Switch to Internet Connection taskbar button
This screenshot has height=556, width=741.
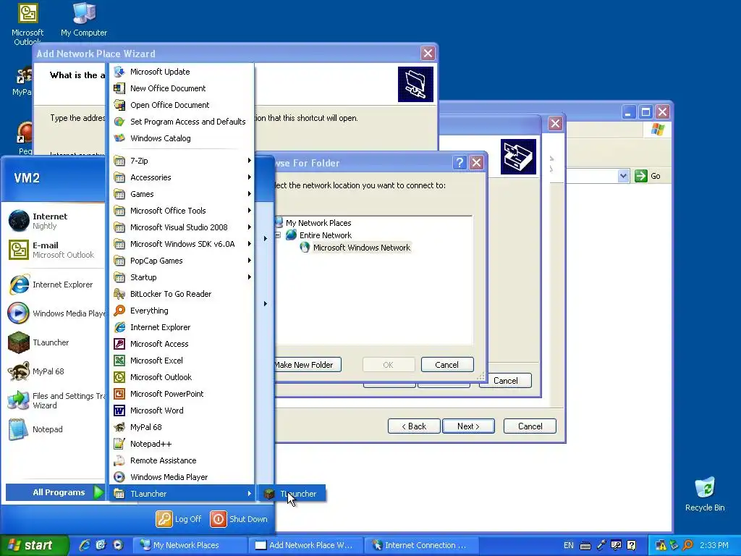pyautogui.click(x=421, y=545)
